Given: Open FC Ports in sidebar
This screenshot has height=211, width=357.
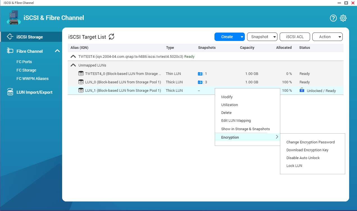Looking at the screenshot, I should tap(24, 62).
